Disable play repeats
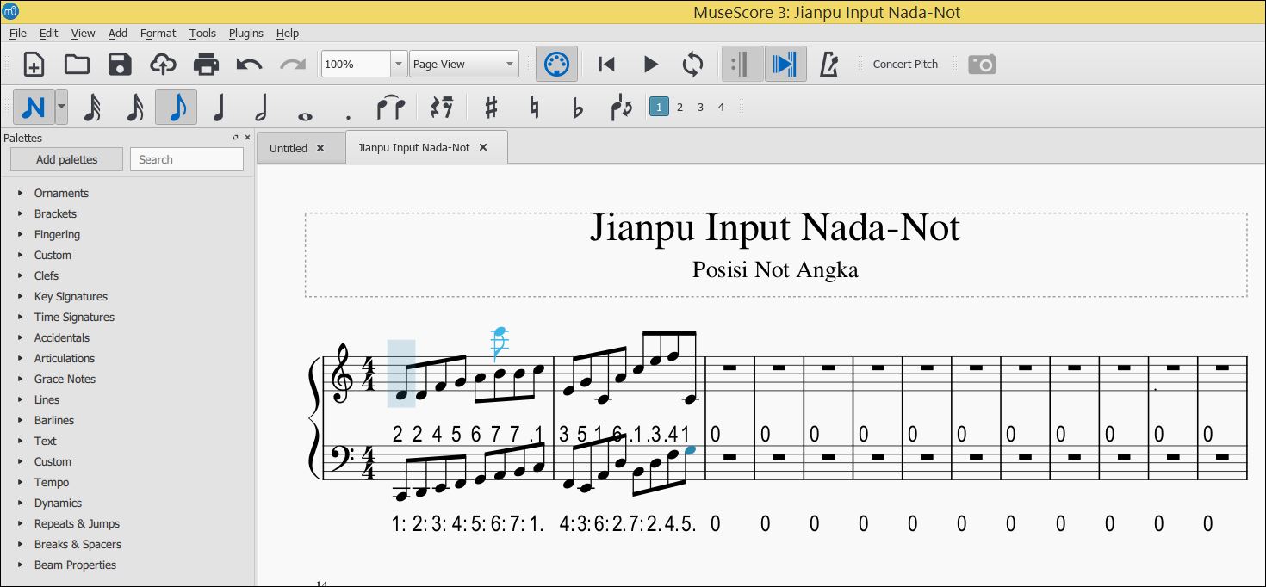 pos(742,64)
